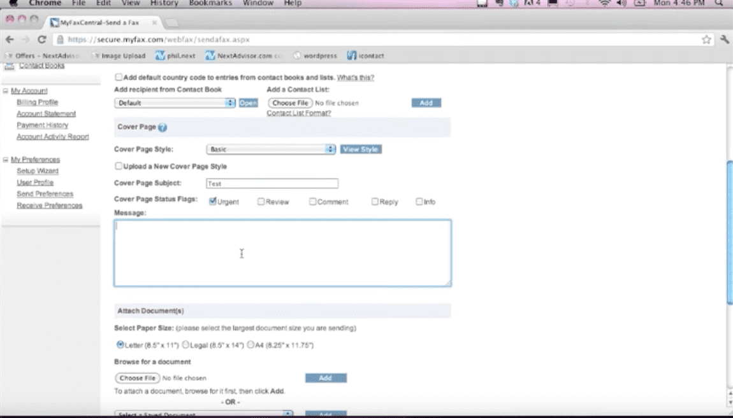Open the Contact List Format link

[298, 113]
